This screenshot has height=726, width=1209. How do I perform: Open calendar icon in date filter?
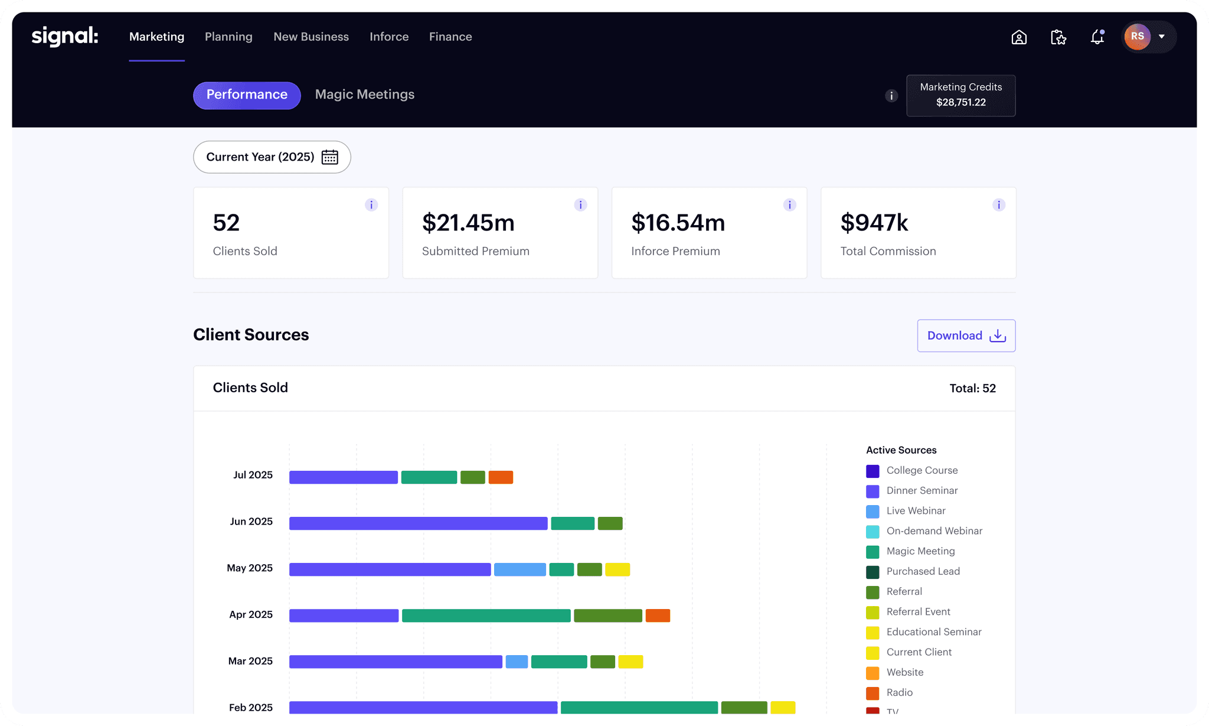[x=330, y=157]
